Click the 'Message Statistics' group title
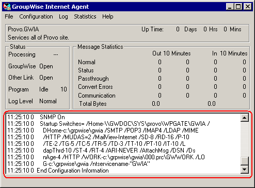Image resolution: width=255 pixels, height=188 pixels. 100,47
